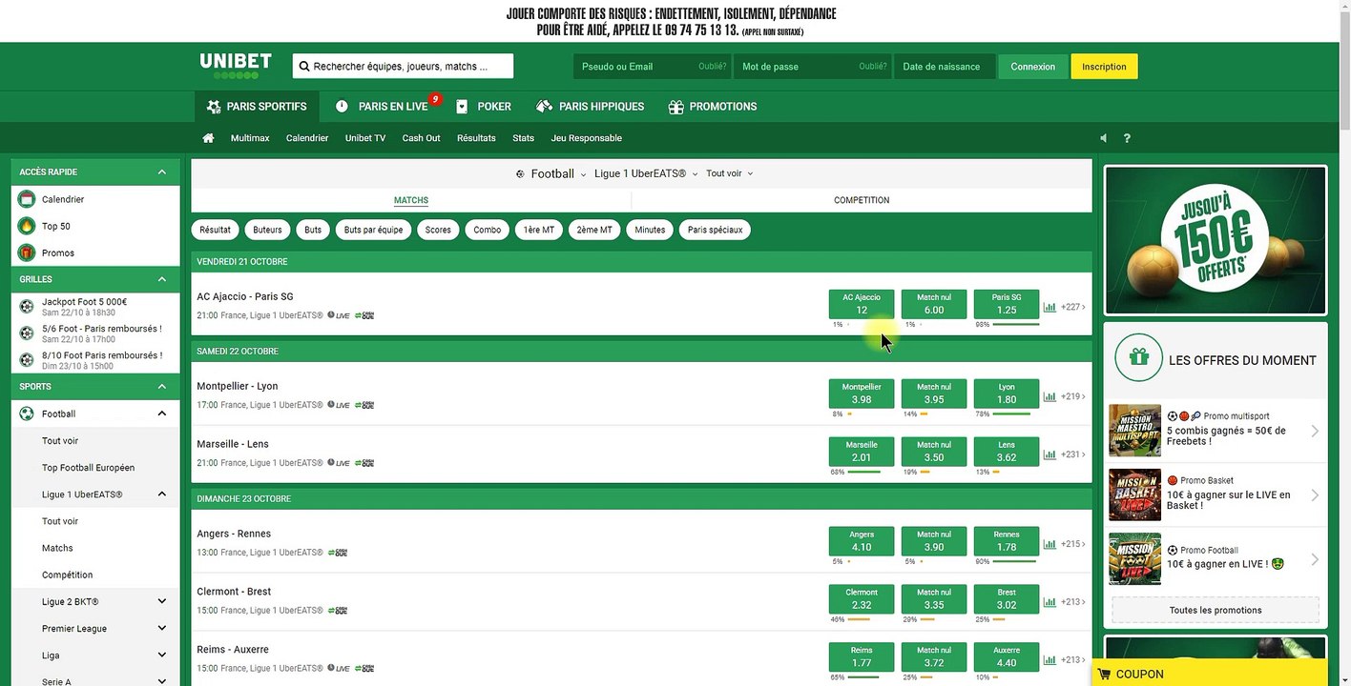Open stats chart icon for Marseille - Lens
This screenshot has width=1351, height=686.
(x=1050, y=454)
